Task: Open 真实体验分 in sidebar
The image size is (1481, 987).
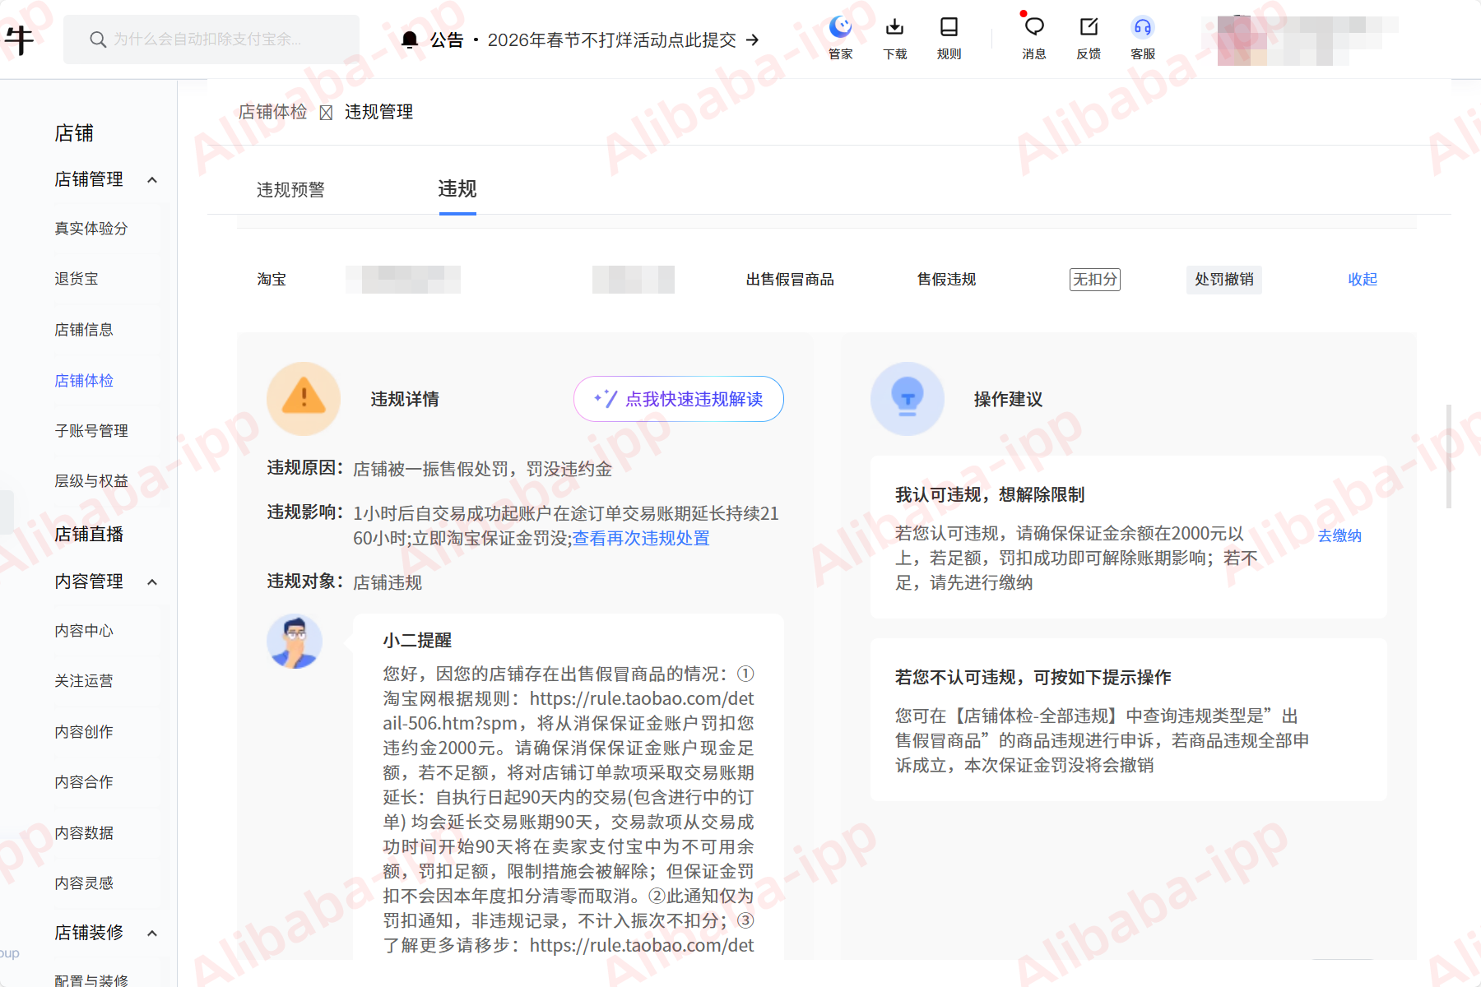Action: (x=91, y=229)
